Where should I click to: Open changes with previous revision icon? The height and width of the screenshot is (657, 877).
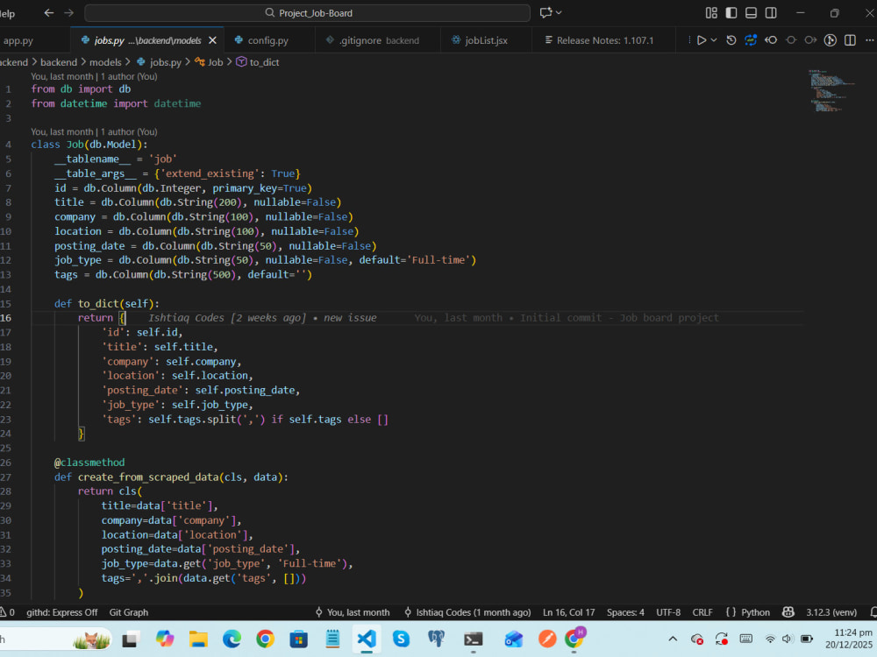pyautogui.click(x=771, y=40)
